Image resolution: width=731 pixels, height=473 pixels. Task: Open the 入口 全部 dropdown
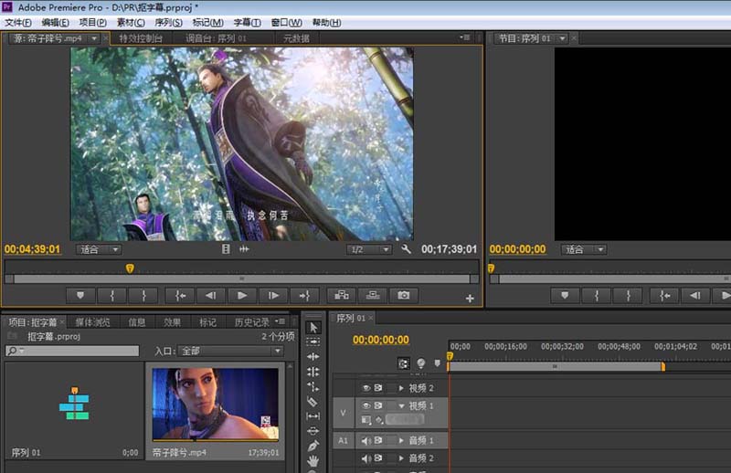231,351
